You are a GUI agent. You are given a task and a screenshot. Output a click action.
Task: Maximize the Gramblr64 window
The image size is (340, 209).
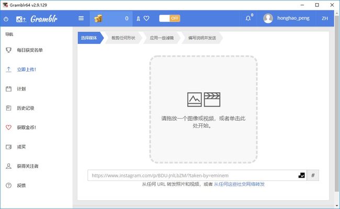point(317,5)
